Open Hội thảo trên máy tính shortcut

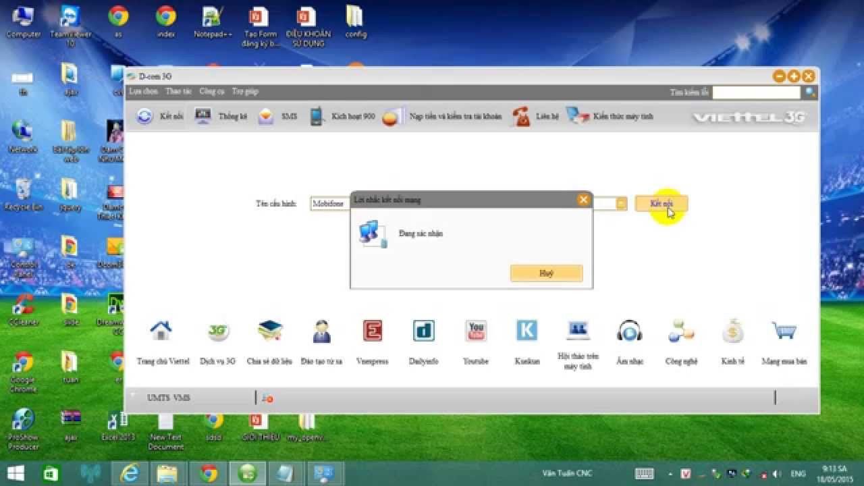point(578,345)
